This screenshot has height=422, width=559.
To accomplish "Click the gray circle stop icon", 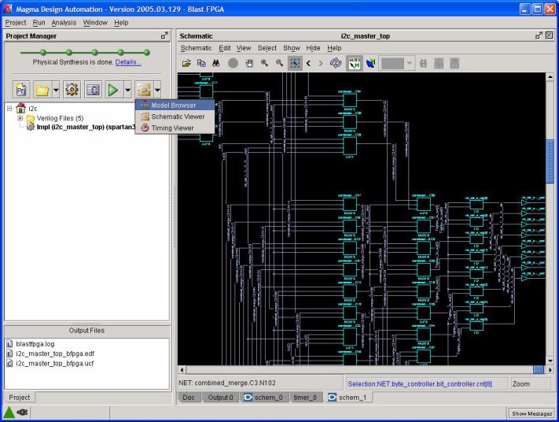I will tap(233, 64).
